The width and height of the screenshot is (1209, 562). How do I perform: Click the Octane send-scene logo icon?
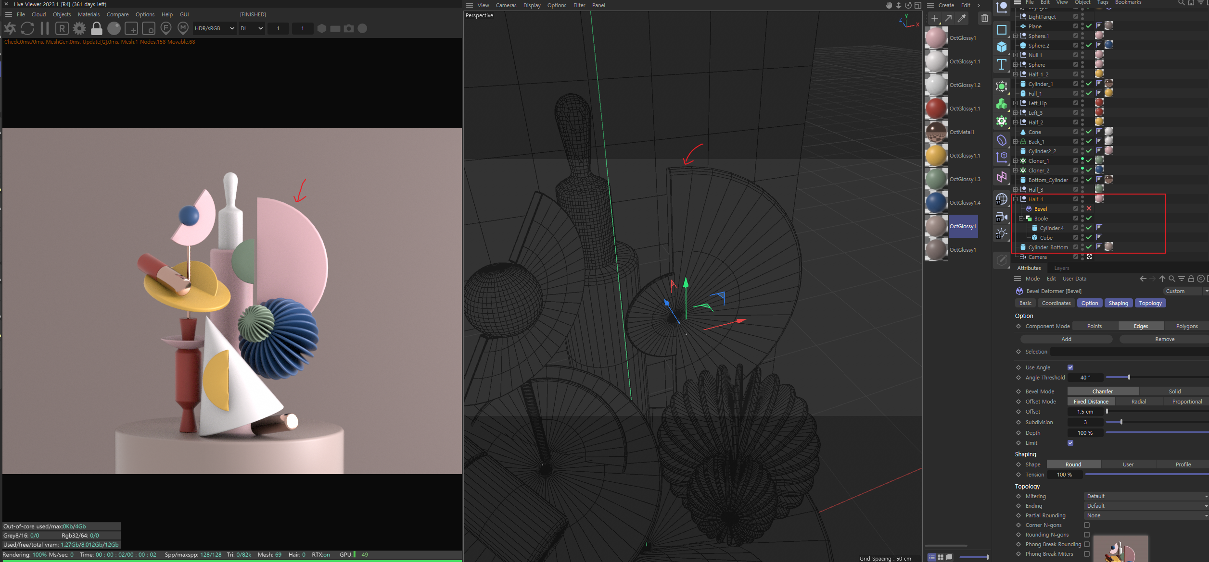tap(10, 28)
